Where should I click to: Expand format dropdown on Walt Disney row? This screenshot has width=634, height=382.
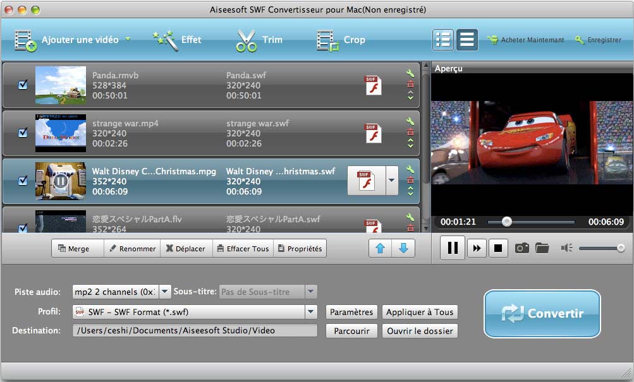[391, 181]
